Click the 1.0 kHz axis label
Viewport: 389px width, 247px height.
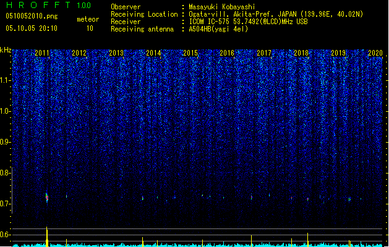(x=6, y=111)
